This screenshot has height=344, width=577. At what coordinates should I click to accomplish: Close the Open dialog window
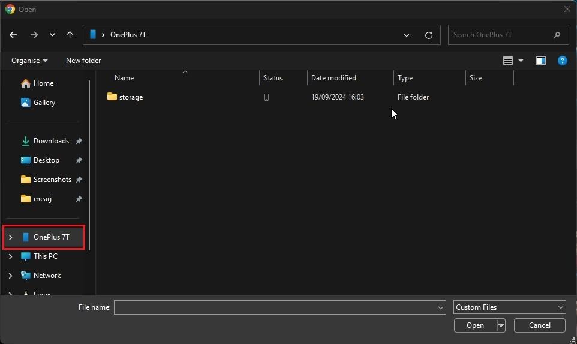point(567,9)
